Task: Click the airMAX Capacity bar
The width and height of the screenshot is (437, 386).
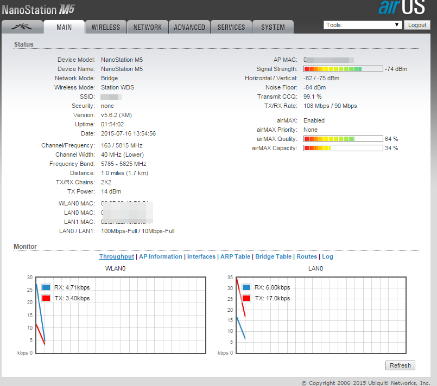Action: 343,148
